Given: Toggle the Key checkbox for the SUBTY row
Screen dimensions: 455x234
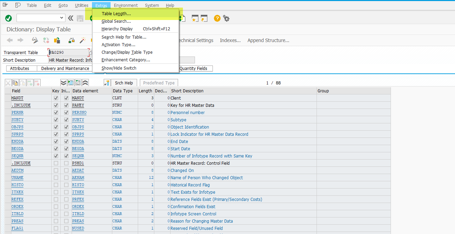Looking at the screenshot, I should tap(56, 120).
